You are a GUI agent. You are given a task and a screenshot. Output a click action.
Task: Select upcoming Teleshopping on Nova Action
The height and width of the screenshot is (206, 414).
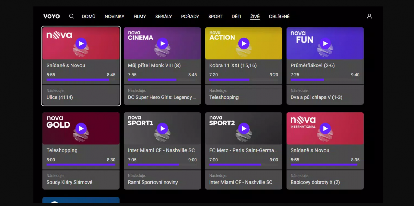click(x=224, y=97)
